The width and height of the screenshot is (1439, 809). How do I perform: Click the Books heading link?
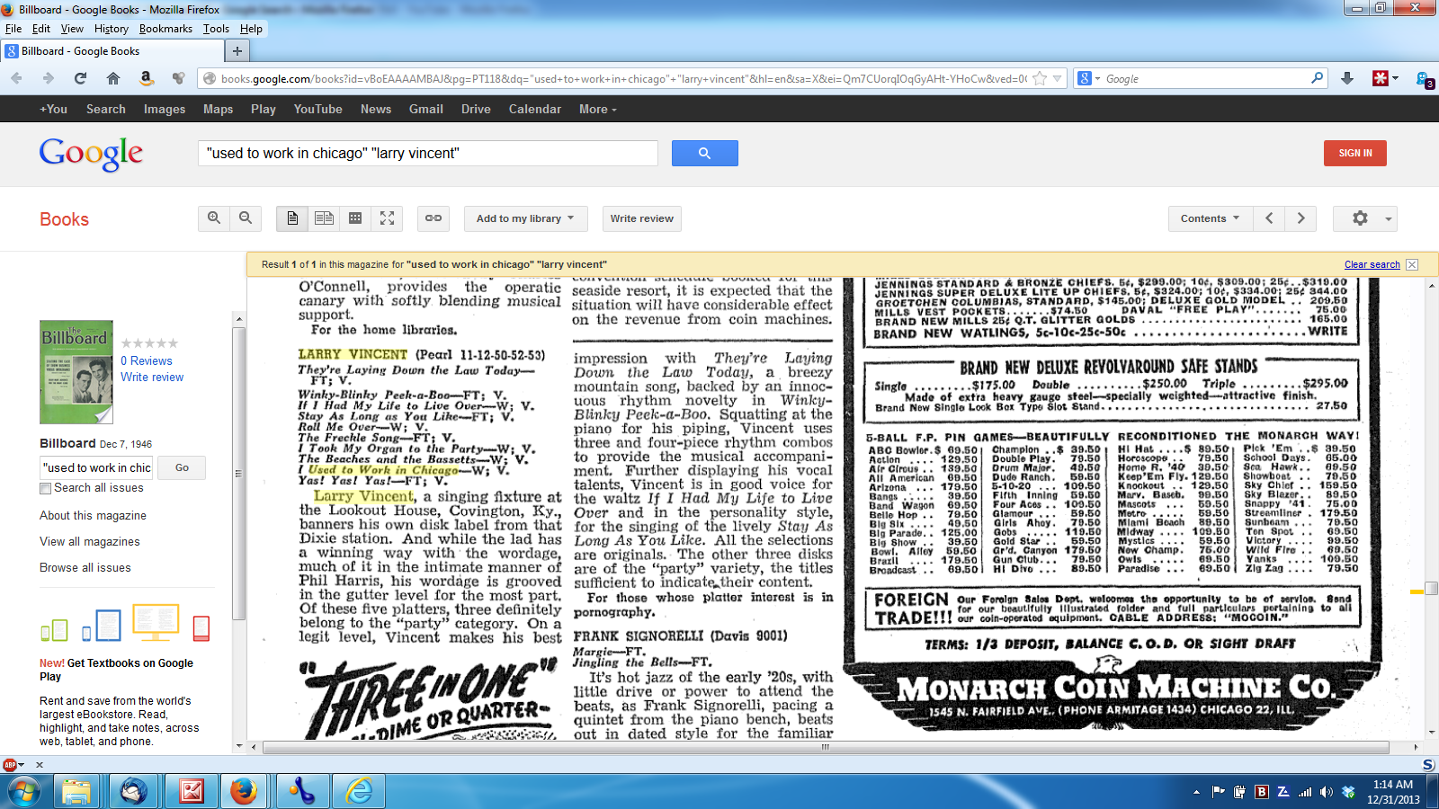pyautogui.click(x=64, y=219)
